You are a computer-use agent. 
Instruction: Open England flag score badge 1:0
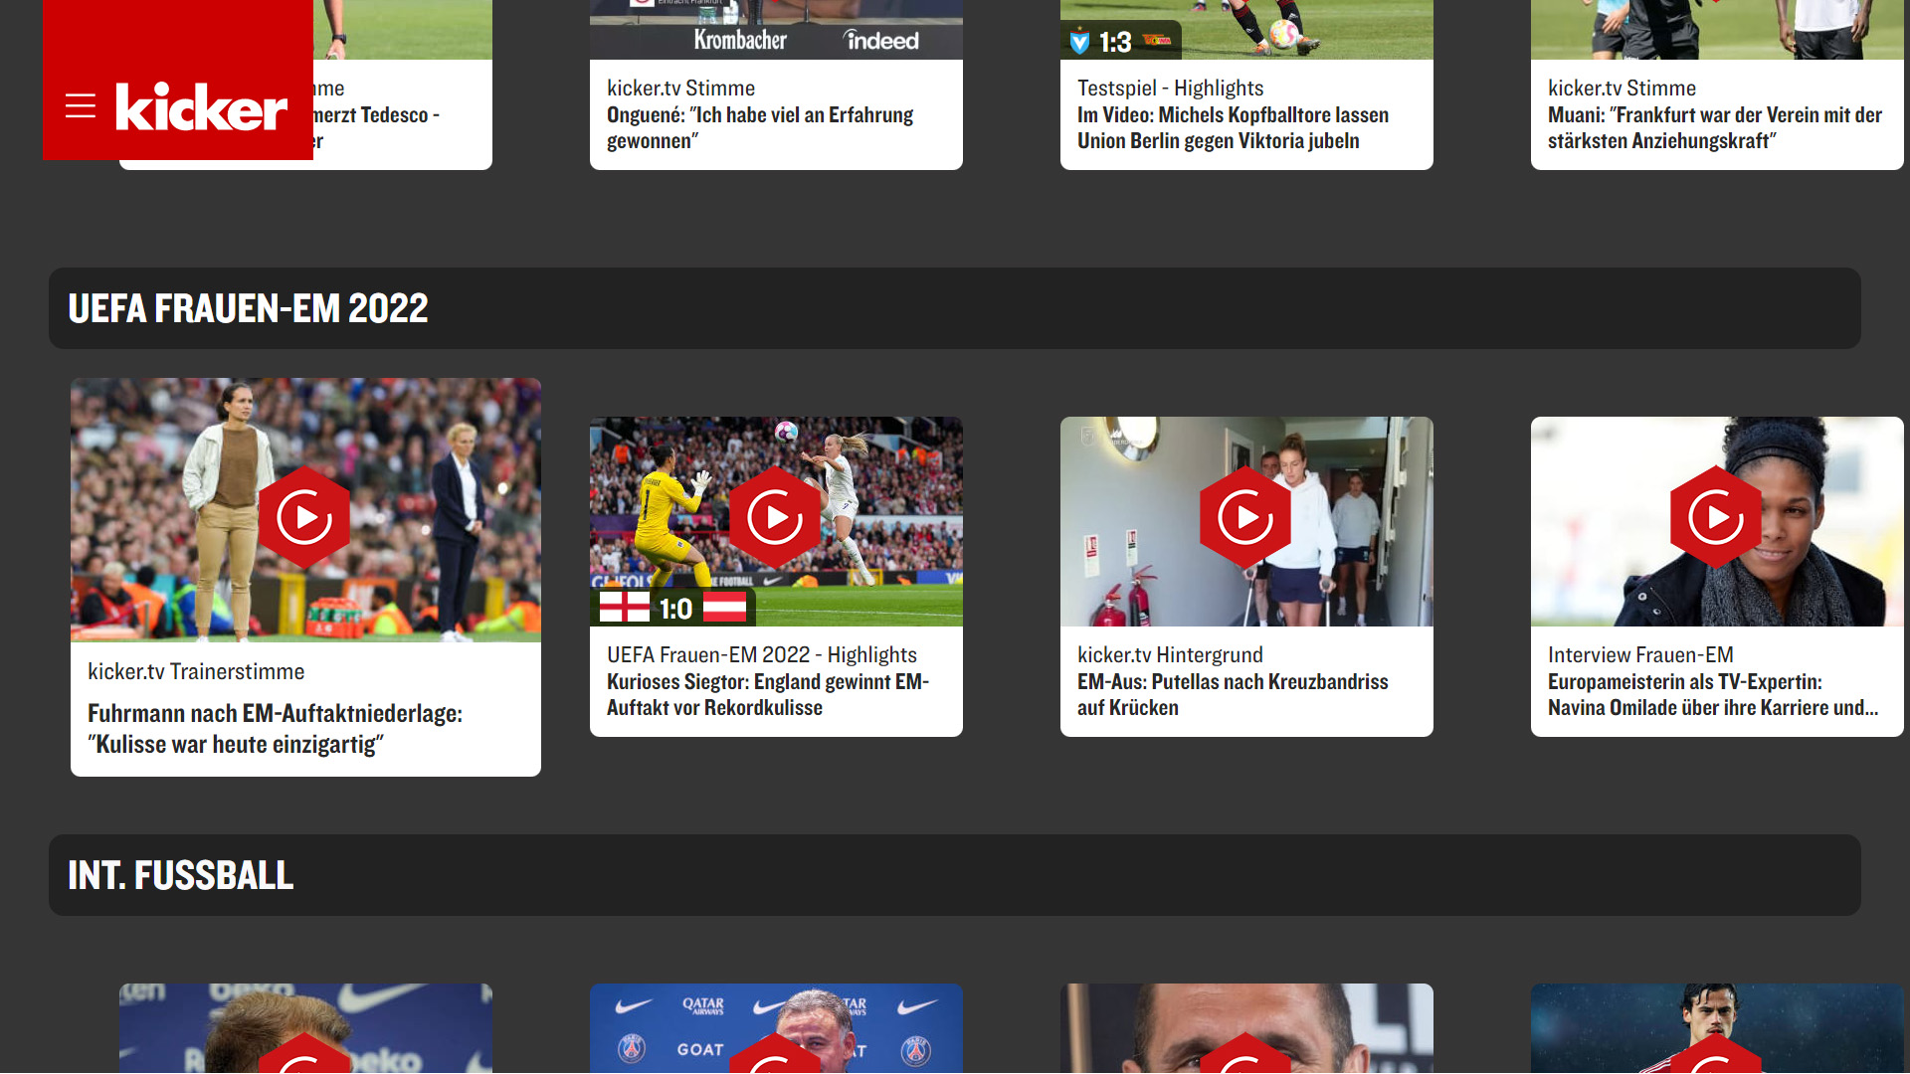click(x=673, y=608)
